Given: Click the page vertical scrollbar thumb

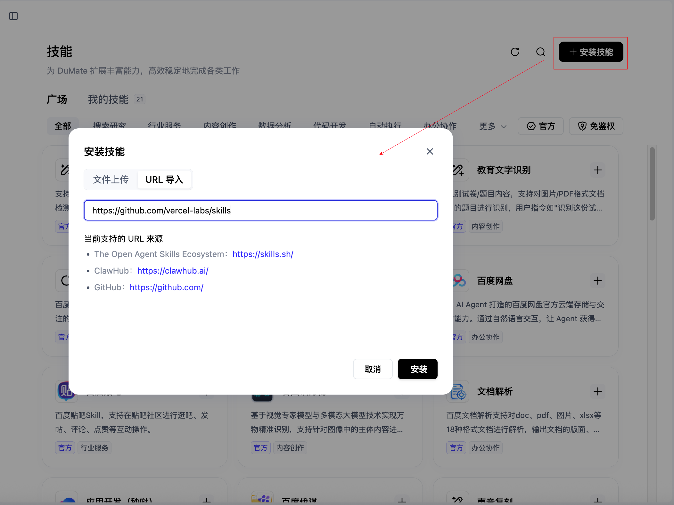Looking at the screenshot, I should point(652,184).
